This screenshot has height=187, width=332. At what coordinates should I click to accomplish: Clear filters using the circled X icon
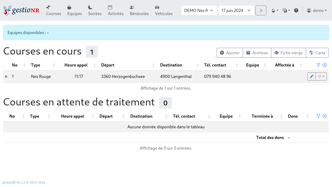click(324, 65)
